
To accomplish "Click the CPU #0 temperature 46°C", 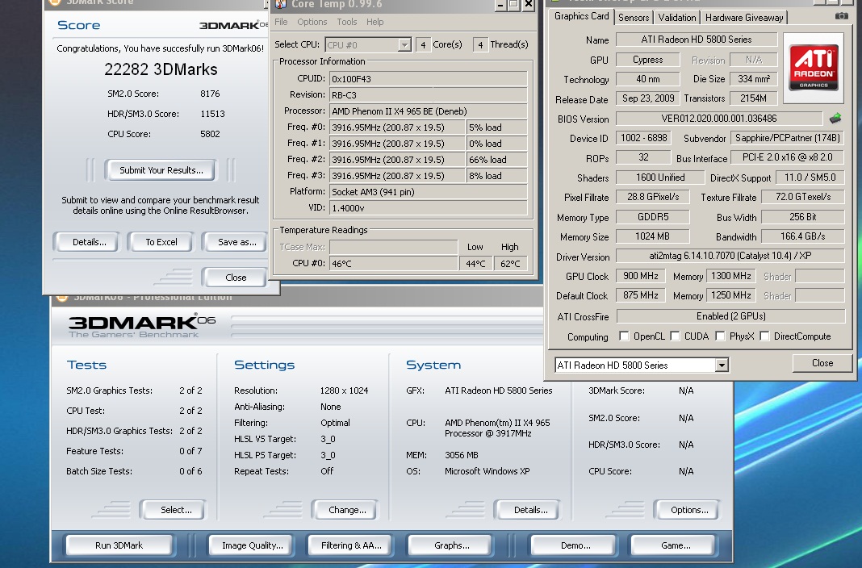I will [x=394, y=264].
